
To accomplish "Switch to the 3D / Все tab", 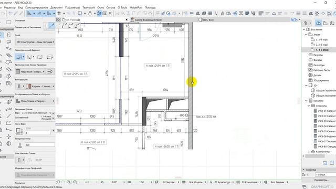I will pyautogui.click(x=206, y=19).
